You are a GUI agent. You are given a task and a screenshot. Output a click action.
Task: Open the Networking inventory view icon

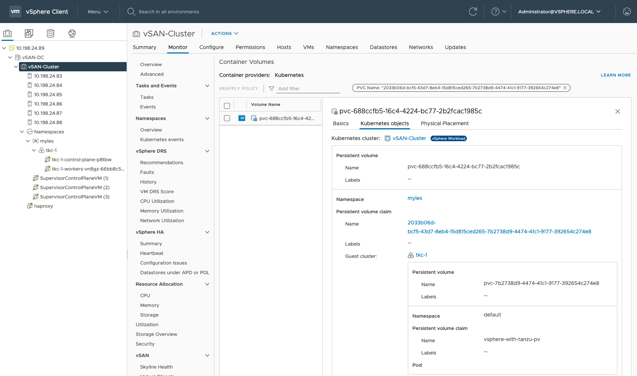(72, 33)
